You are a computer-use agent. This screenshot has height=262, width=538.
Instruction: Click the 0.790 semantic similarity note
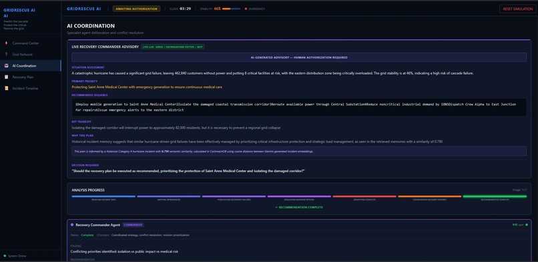pyautogui.click(x=299, y=151)
